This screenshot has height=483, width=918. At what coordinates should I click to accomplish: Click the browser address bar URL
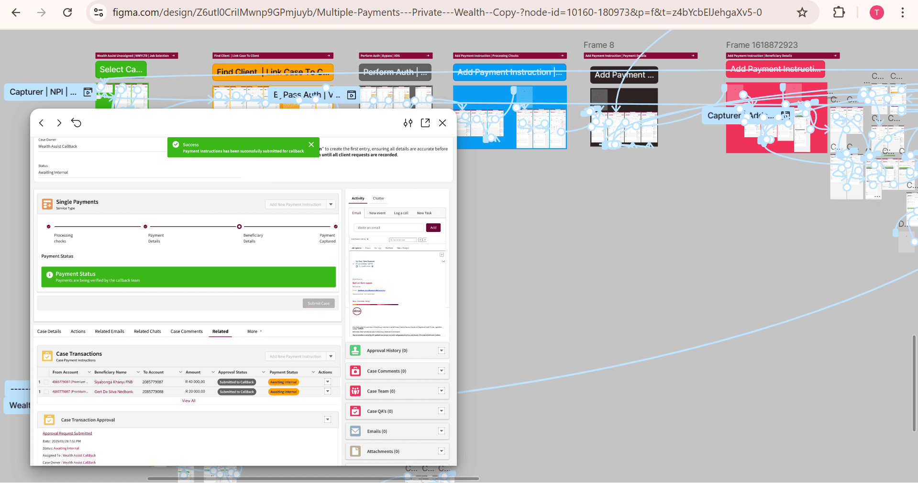coord(437,12)
